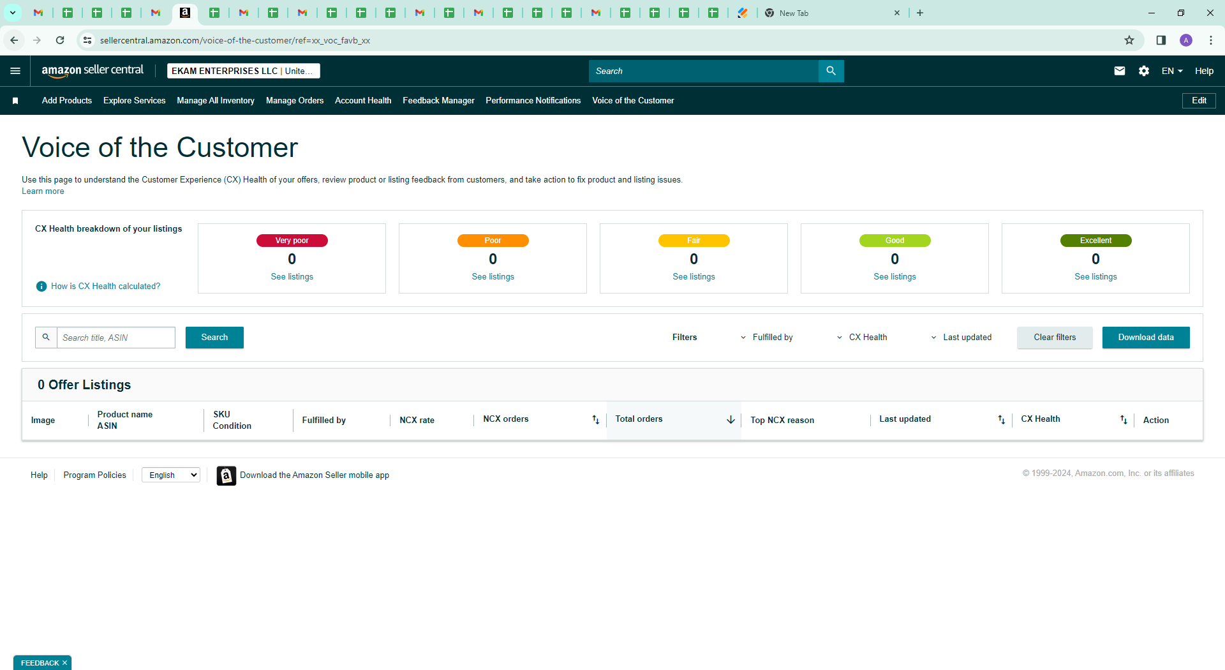
Task: Click Download data button
Action: pyautogui.click(x=1146, y=338)
